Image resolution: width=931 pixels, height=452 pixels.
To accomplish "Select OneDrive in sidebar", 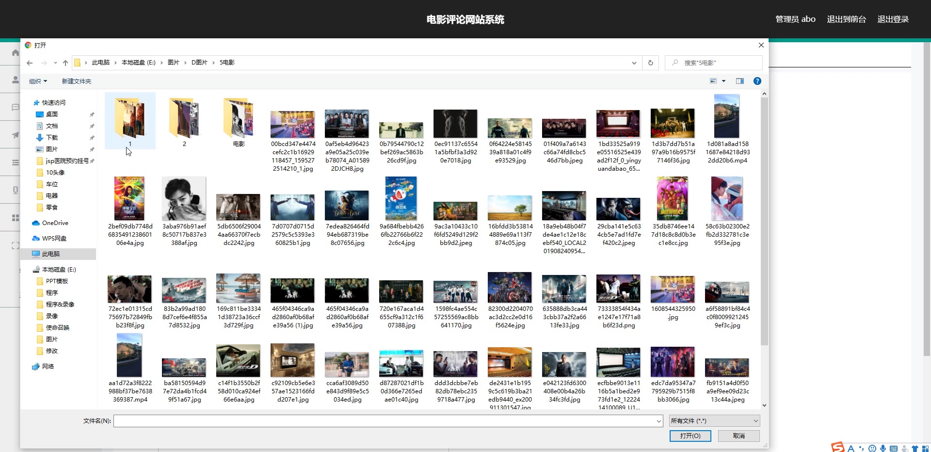I will [x=55, y=223].
